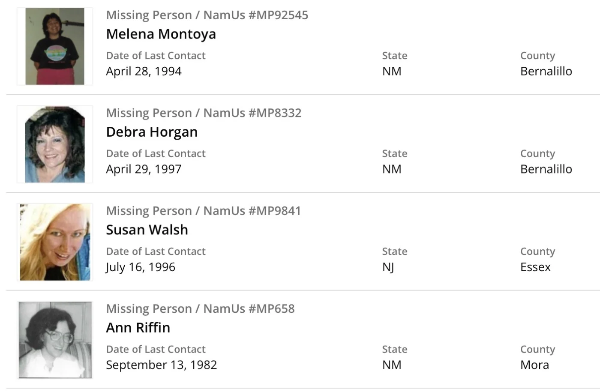Click the Essex county value
This screenshot has height=392, width=600.
coord(535,267)
